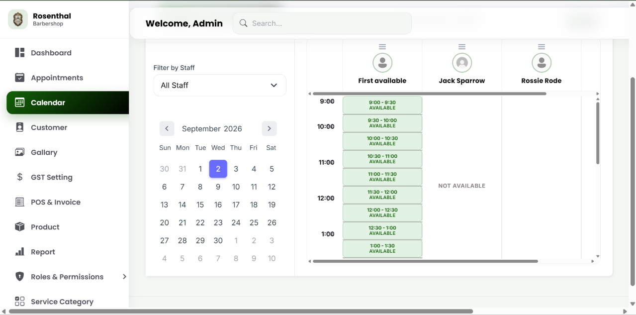
Task: Click the Report bar chart icon
Action: click(20, 252)
